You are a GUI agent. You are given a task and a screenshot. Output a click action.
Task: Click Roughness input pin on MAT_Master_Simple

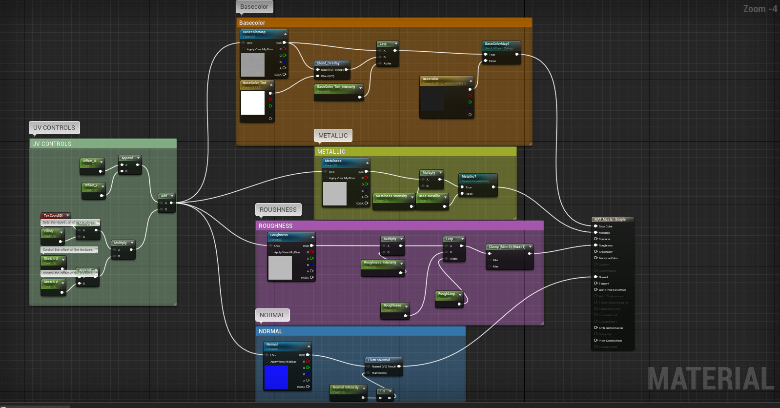pos(595,245)
